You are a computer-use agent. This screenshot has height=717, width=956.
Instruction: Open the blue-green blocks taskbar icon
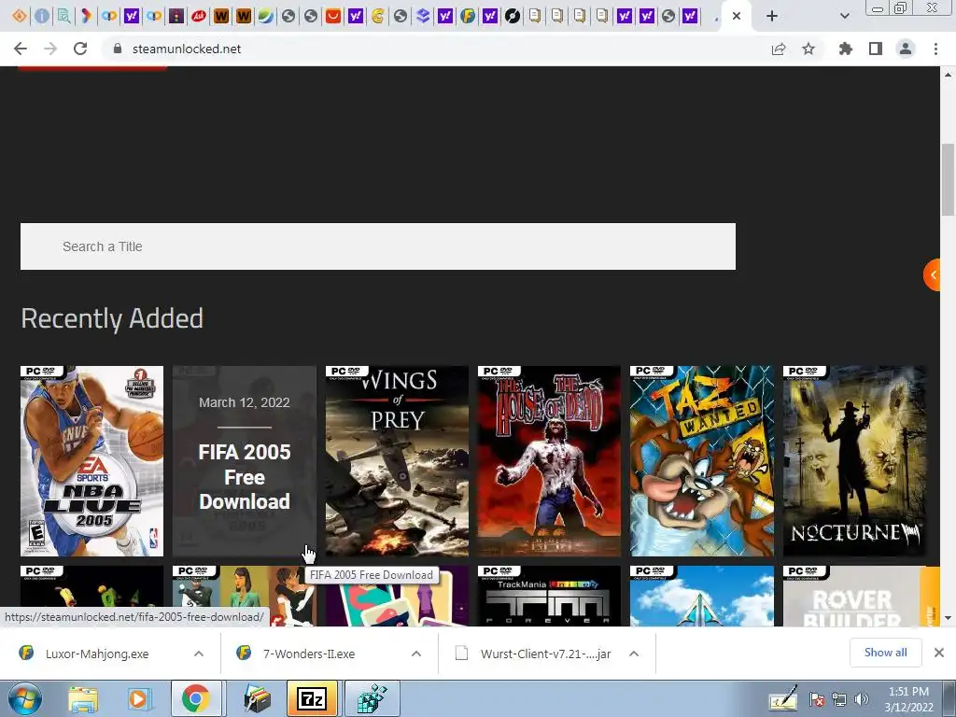372,698
